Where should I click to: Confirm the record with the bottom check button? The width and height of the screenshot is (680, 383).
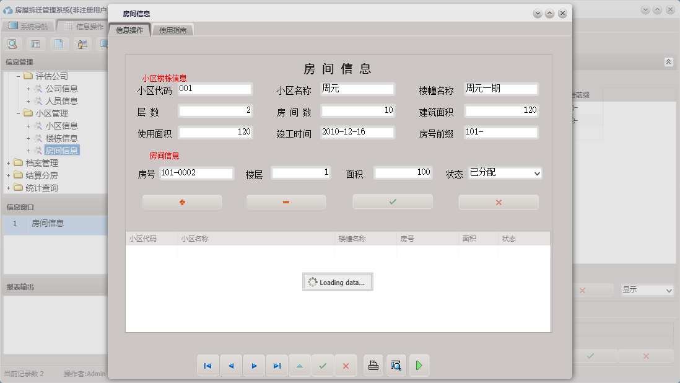323,365
